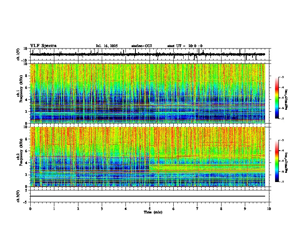303x234 pixels.
Task: Click the "-3" label on ch.1 colorbar
Action: click(282, 77)
